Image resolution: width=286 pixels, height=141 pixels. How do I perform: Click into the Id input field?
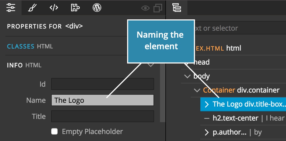coord(103,84)
